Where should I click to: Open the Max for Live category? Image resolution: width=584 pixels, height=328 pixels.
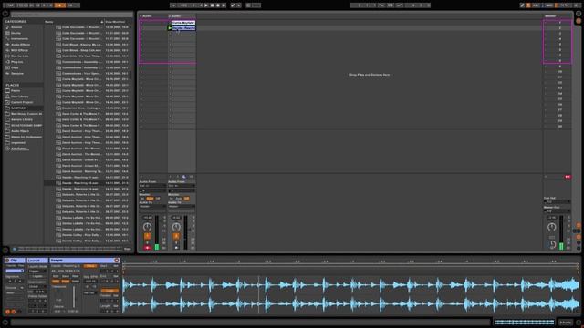[x=20, y=56]
